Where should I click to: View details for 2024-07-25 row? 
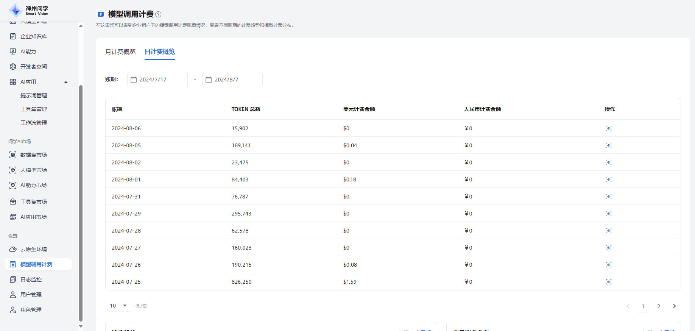[609, 282]
